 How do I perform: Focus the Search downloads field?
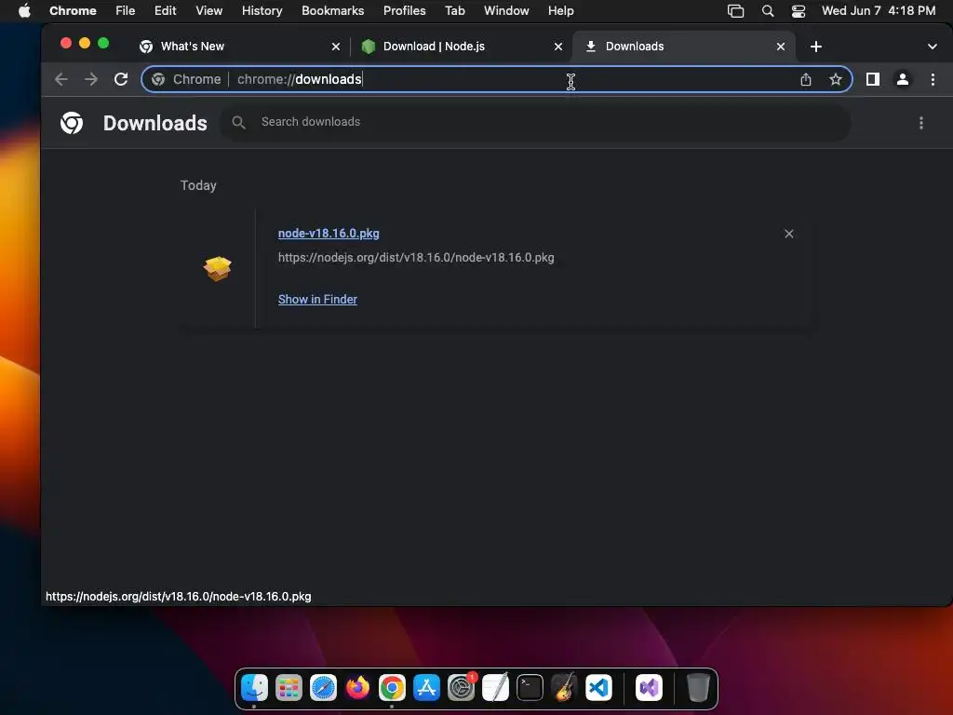point(535,122)
